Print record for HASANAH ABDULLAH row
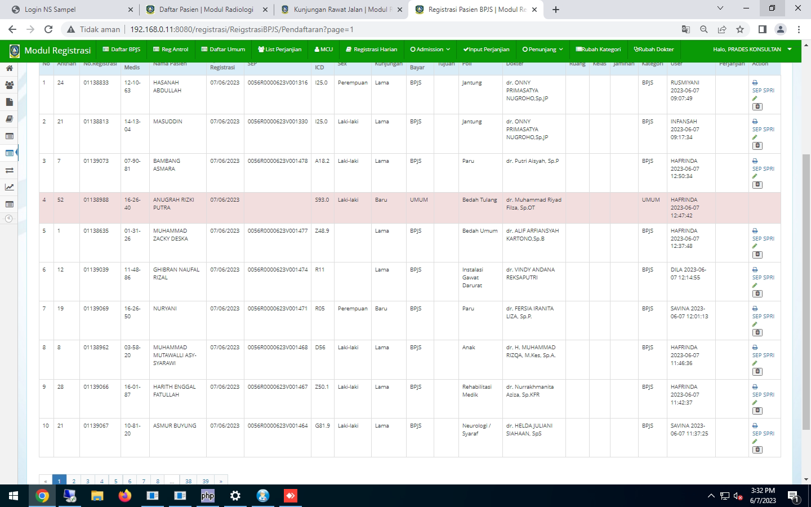The width and height of the screenshot is (811, 507). 755,83
